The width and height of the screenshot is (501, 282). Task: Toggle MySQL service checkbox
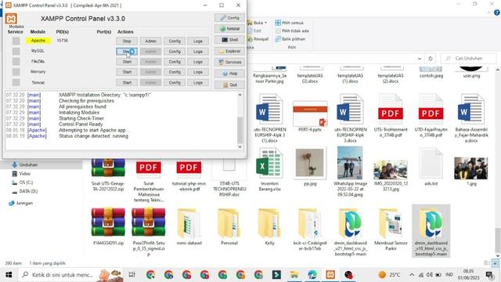pyautogui.click(x=16, y=51)
